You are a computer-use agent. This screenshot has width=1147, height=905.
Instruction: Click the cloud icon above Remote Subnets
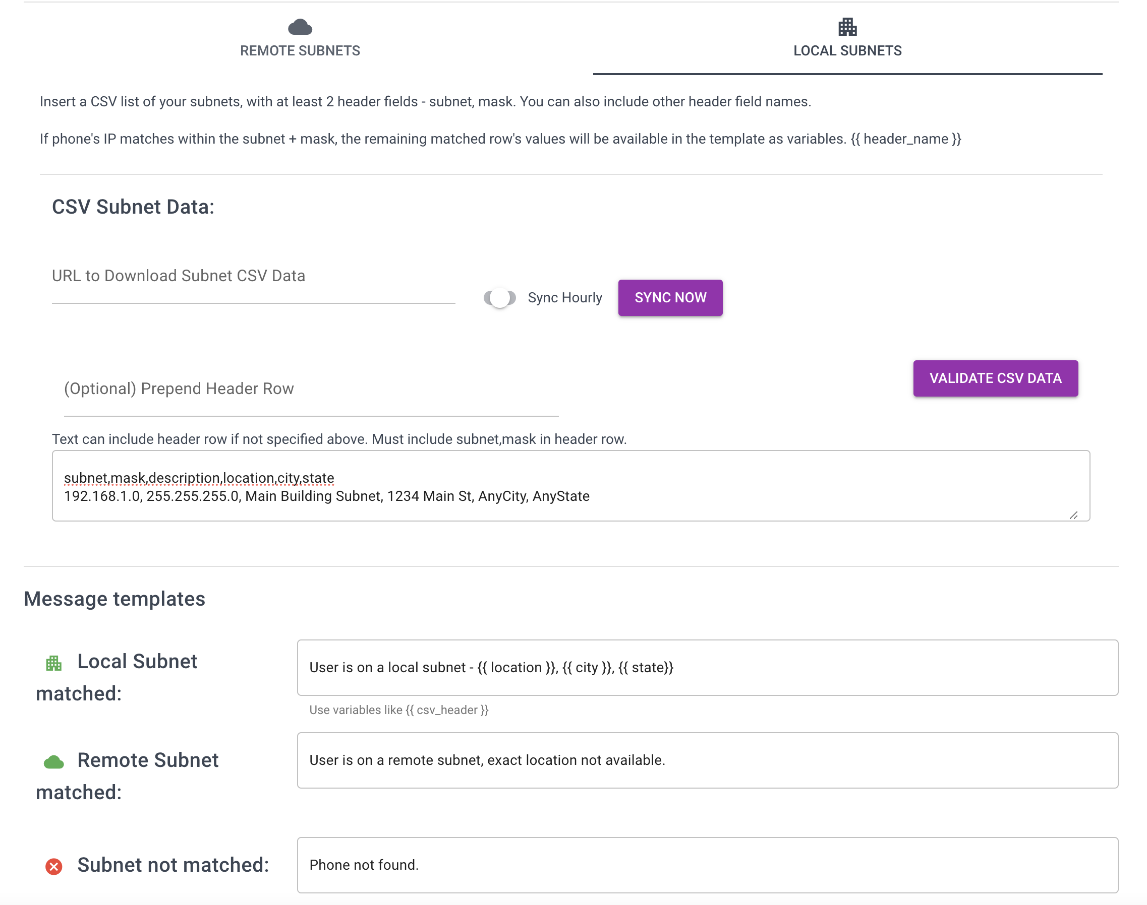click(x=300, y=27)
